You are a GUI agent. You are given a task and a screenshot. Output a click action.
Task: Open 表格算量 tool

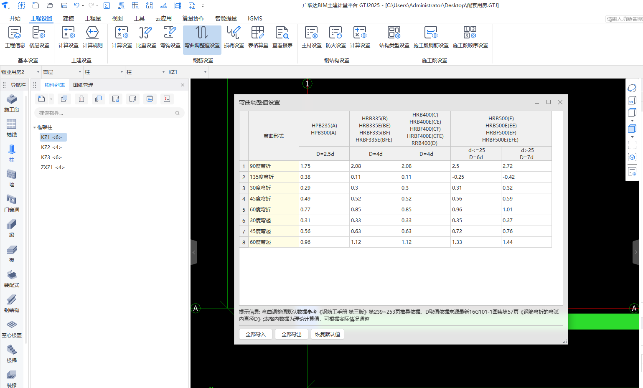coord(258,37)
